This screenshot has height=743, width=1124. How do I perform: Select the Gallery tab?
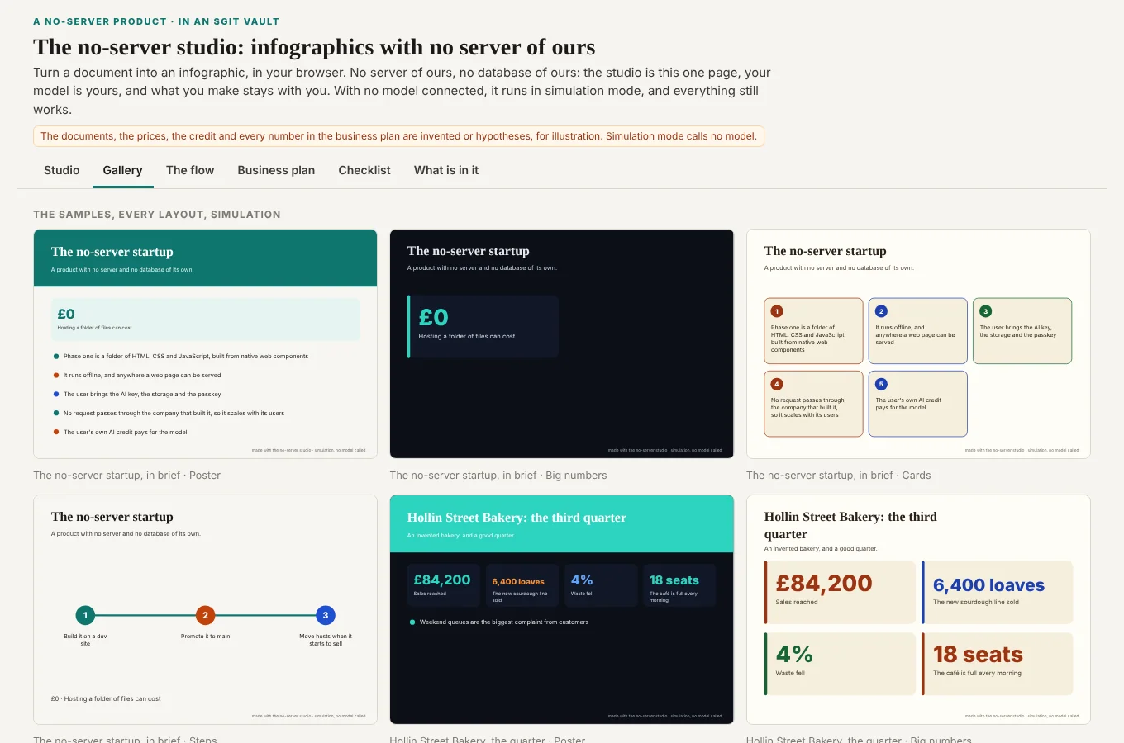pyautogui.click(x=122, y=170)
